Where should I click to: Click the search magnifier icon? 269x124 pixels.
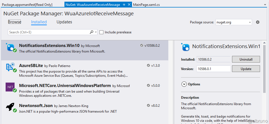tap(91, 32)
